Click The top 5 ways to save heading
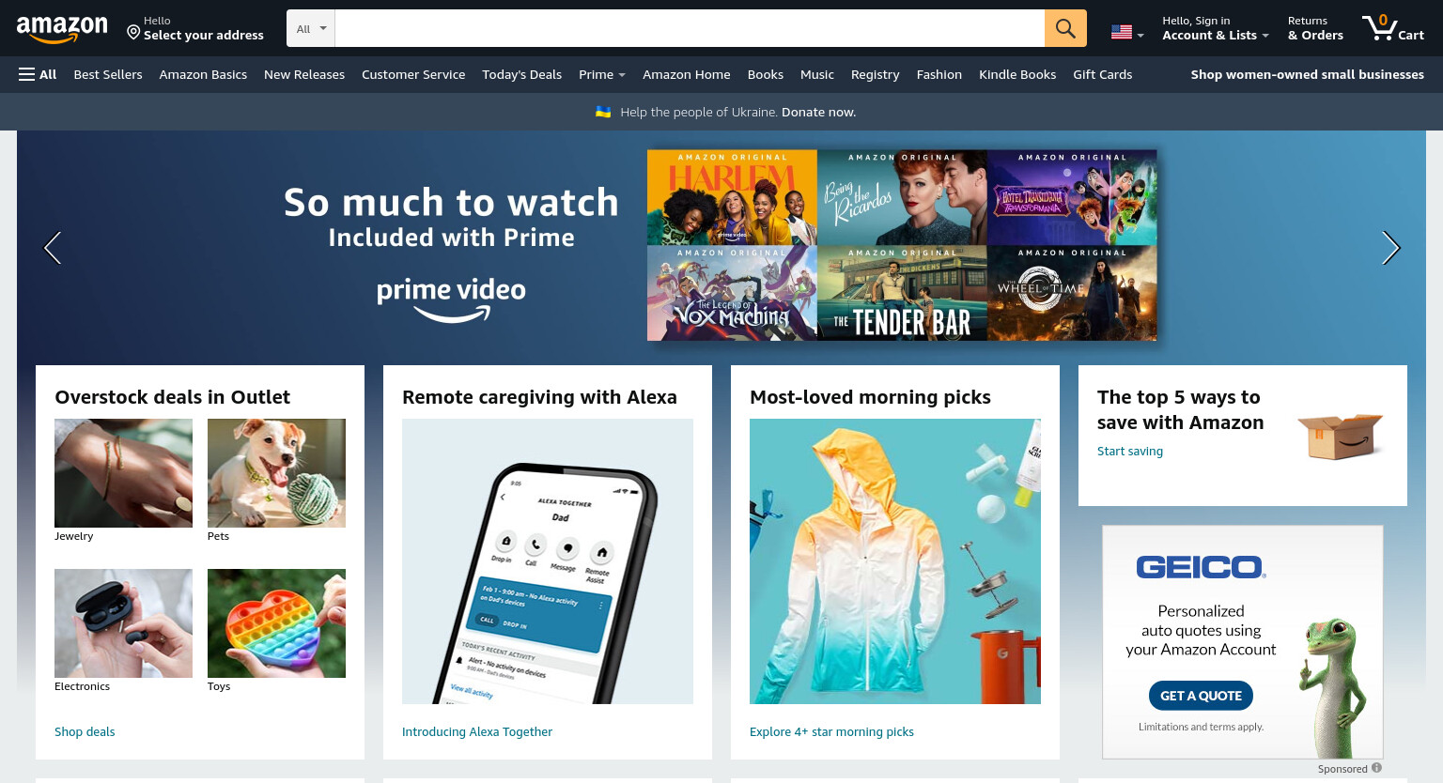1443x783 pixels. pyautogui.click(x=1181, y=409)
